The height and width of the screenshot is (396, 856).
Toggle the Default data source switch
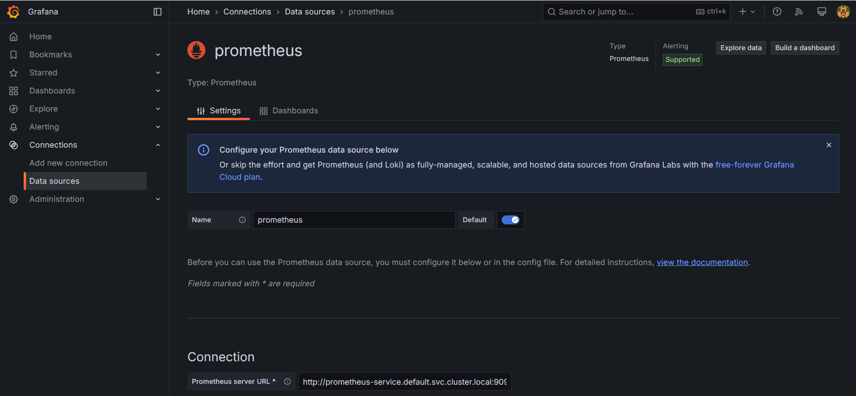pyautogui.click(x=511, y=220)
